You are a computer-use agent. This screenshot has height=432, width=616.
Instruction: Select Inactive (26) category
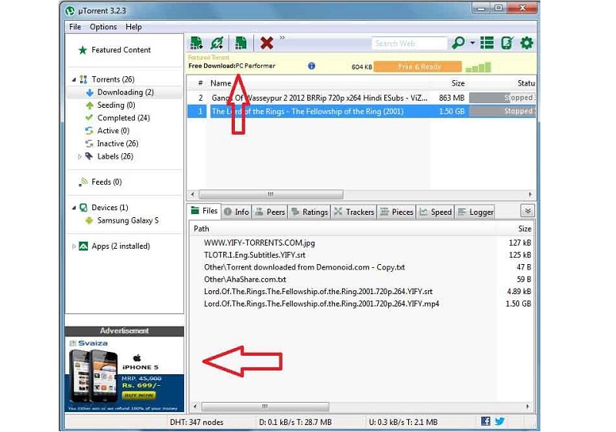pos(118,144)
